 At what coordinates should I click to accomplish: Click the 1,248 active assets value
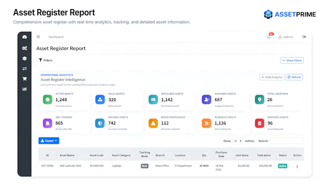pyautogui.click(x=61, y=99)
